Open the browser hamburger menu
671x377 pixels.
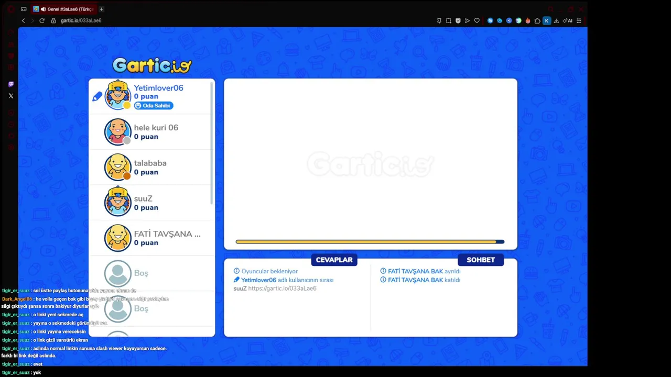(x=579, y=20)
